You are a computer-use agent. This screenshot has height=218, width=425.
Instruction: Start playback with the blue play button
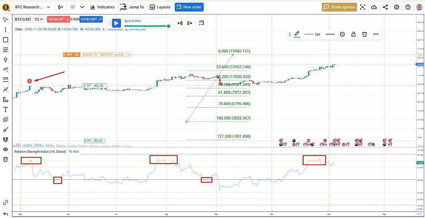coord(116,23)
